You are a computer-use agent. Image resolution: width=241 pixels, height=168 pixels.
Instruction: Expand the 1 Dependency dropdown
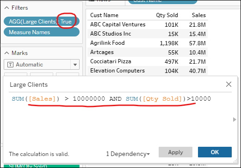click(x=128, y=154)
